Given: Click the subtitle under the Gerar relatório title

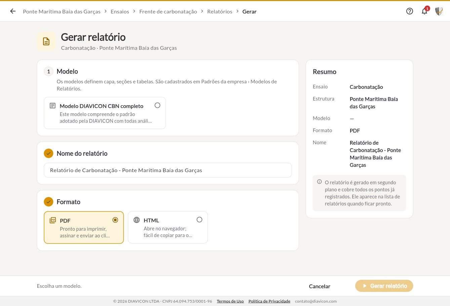Looking at the screenshot, I should point(119,48).
